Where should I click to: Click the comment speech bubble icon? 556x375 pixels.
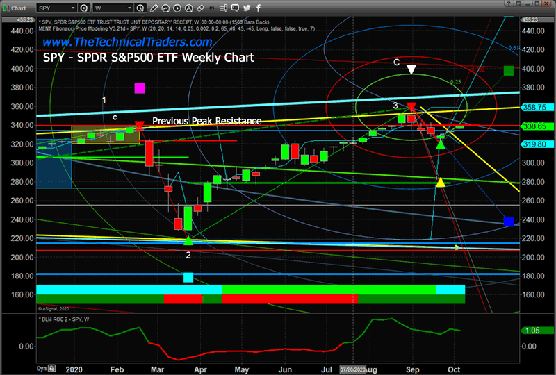click(235, 8)
